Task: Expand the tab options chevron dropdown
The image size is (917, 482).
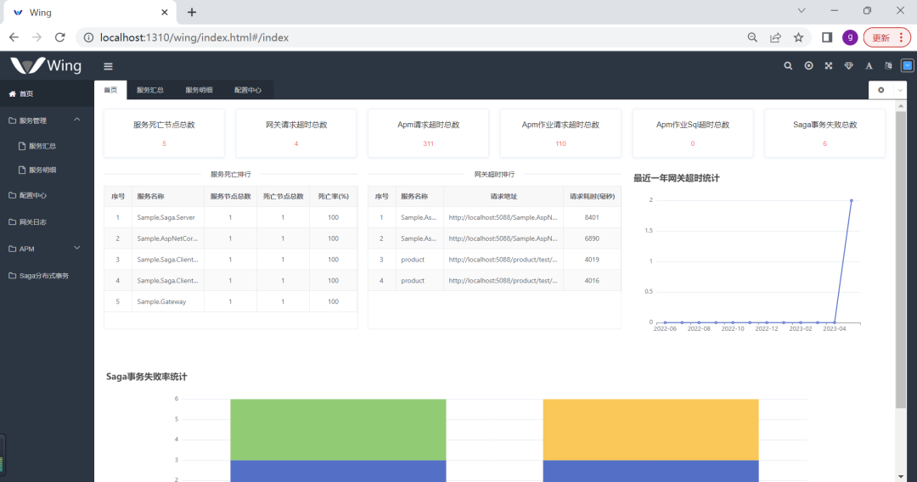Action: point(900,90)
